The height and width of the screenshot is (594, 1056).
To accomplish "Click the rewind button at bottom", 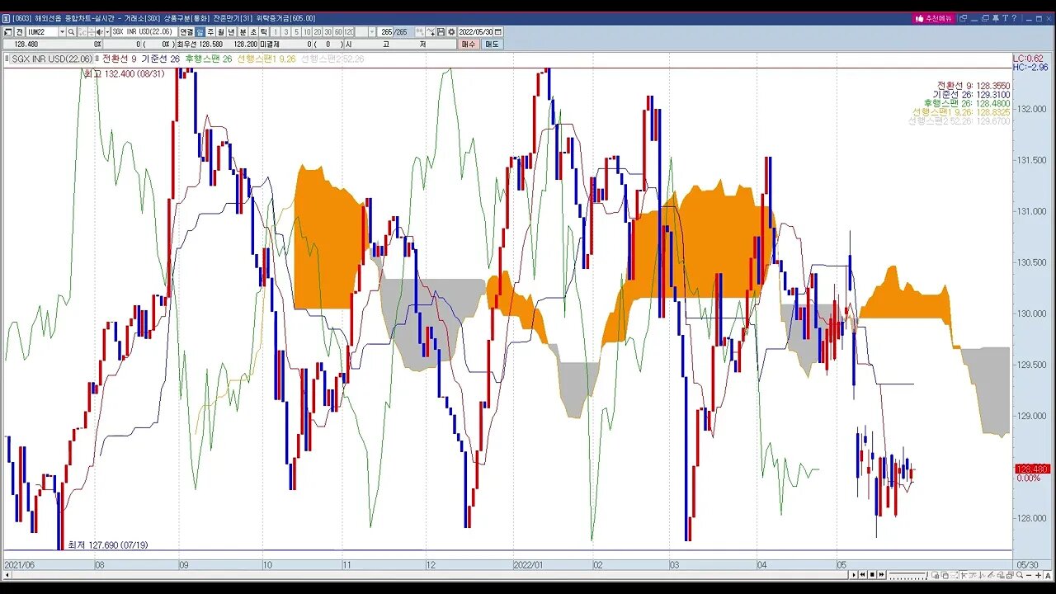I will 863,574.
